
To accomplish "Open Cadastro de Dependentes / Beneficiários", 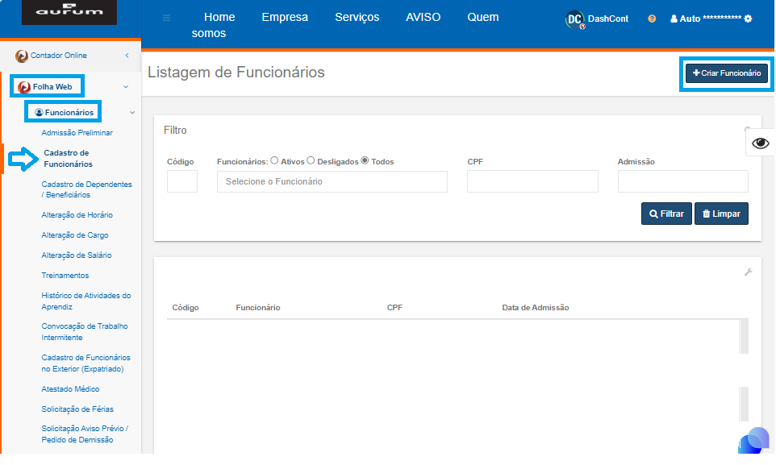I will click(86, 189).
